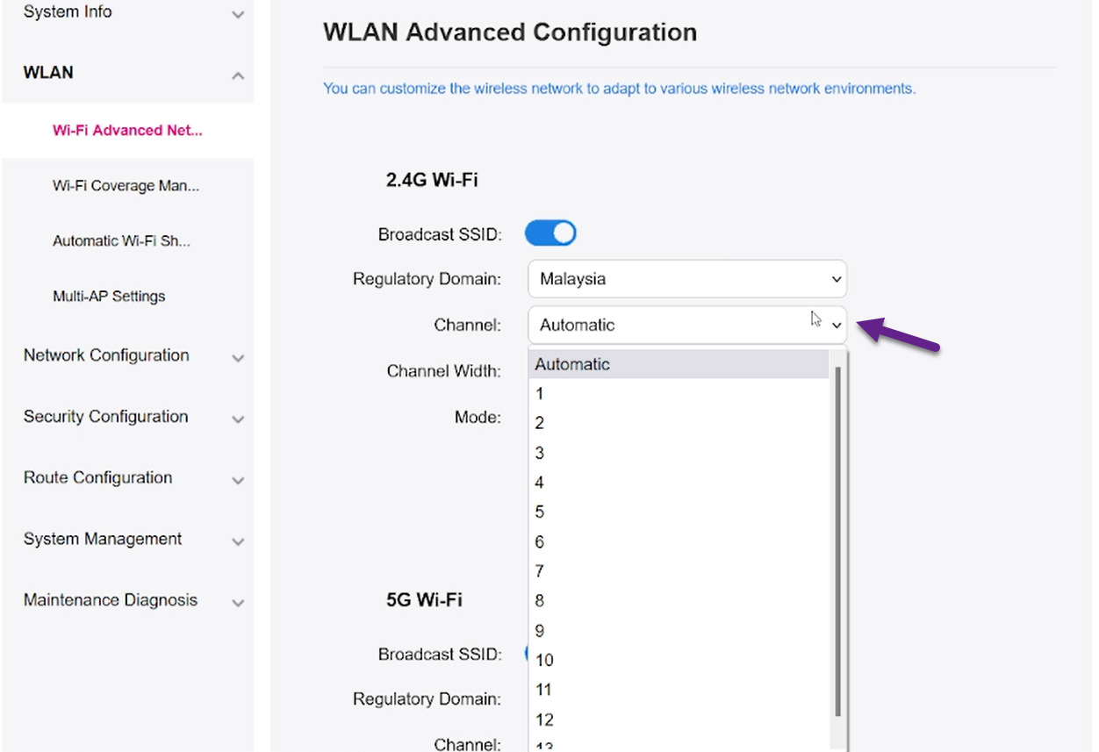This screenshot has height=752, width=1099.
Task: Open the Regulatory Domain Malaysia dropdown
Action: point(686,279)
